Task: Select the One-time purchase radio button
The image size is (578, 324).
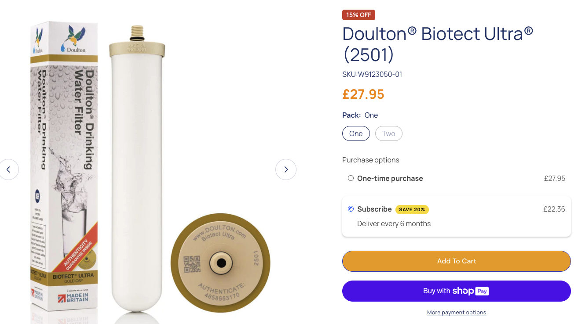Action: tap(351, 178)
